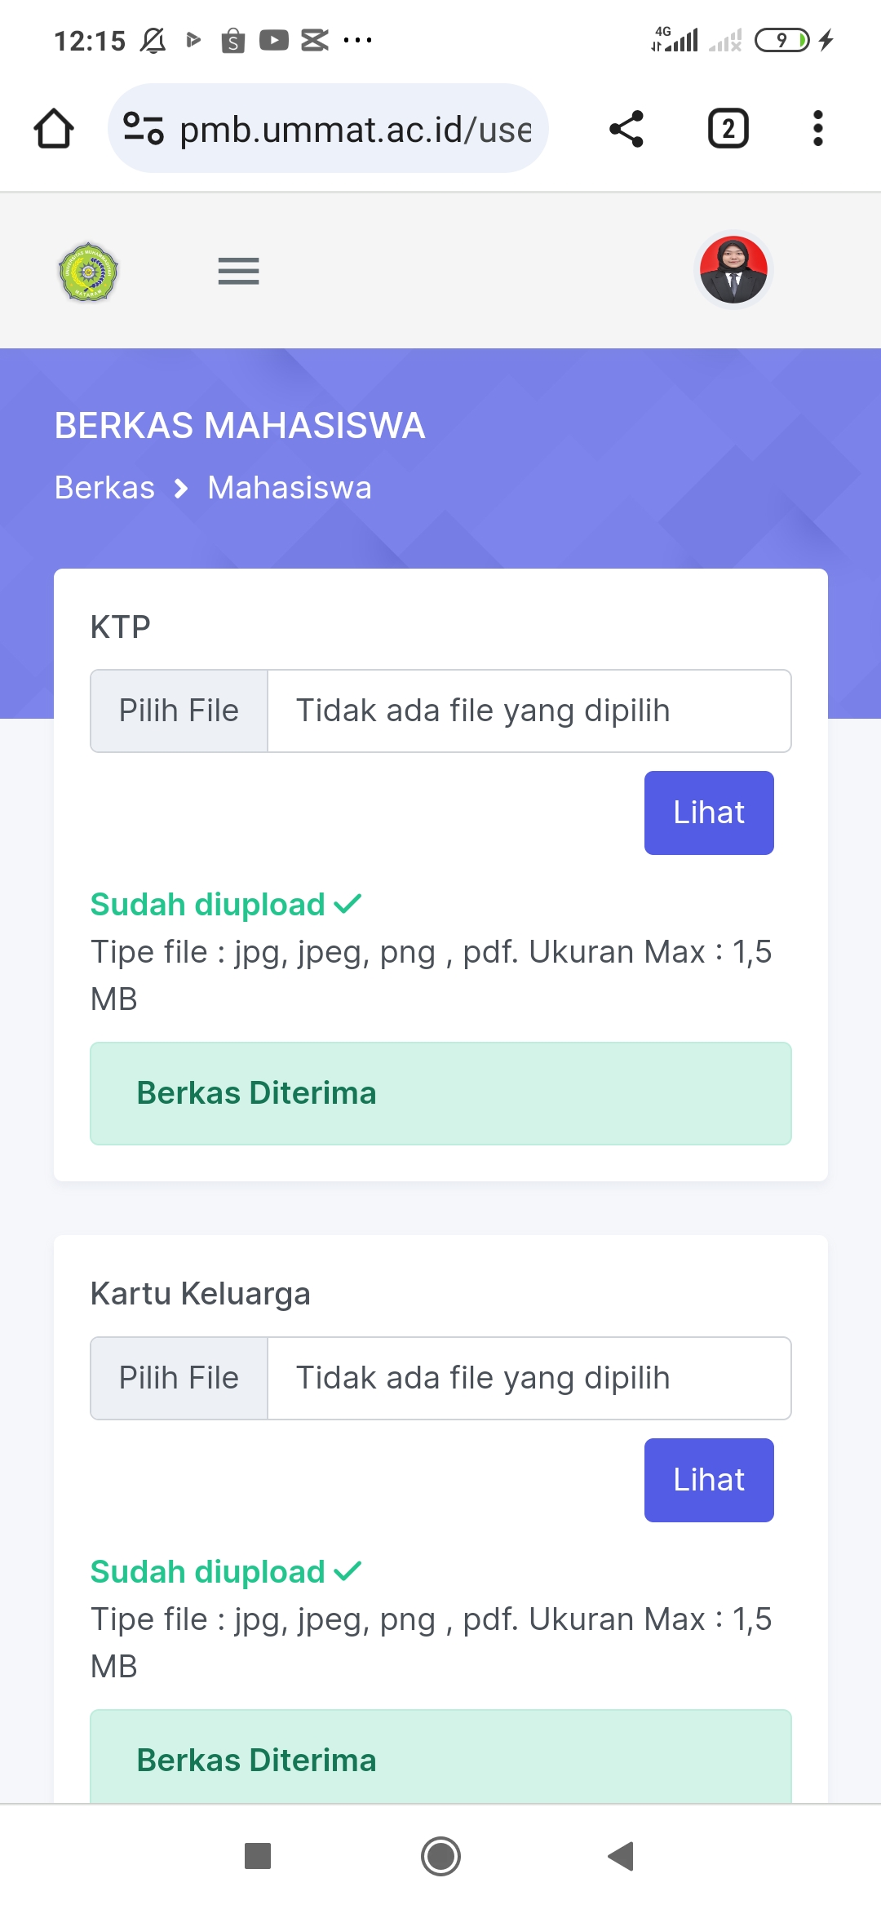881x1909 pixels.
Task: Tap Android recent apps square icon
Action: (x=258, y=1856)
